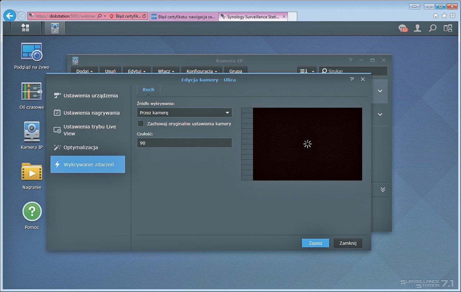The height and width of the screenshot is (292, 461).
Task: Click help question mark in Edycja kamery dialog
Action: (x=352, y=79)
